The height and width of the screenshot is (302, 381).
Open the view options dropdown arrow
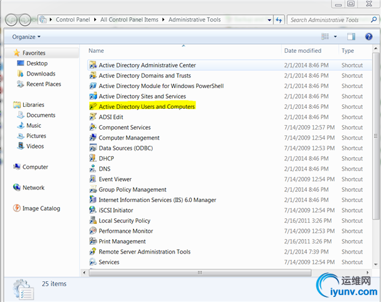pyautogui.click(x=335, y=36)
